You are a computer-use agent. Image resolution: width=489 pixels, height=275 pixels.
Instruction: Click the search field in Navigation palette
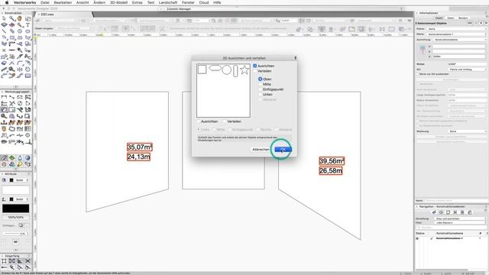(x=452, y=228)
